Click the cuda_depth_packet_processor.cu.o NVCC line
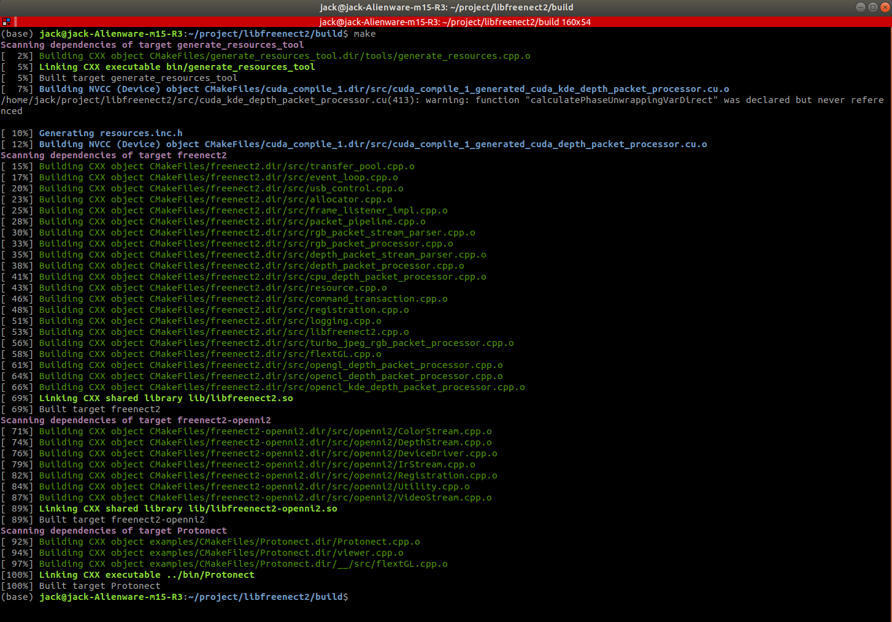892x622 pixels. (x=354, y=144)
